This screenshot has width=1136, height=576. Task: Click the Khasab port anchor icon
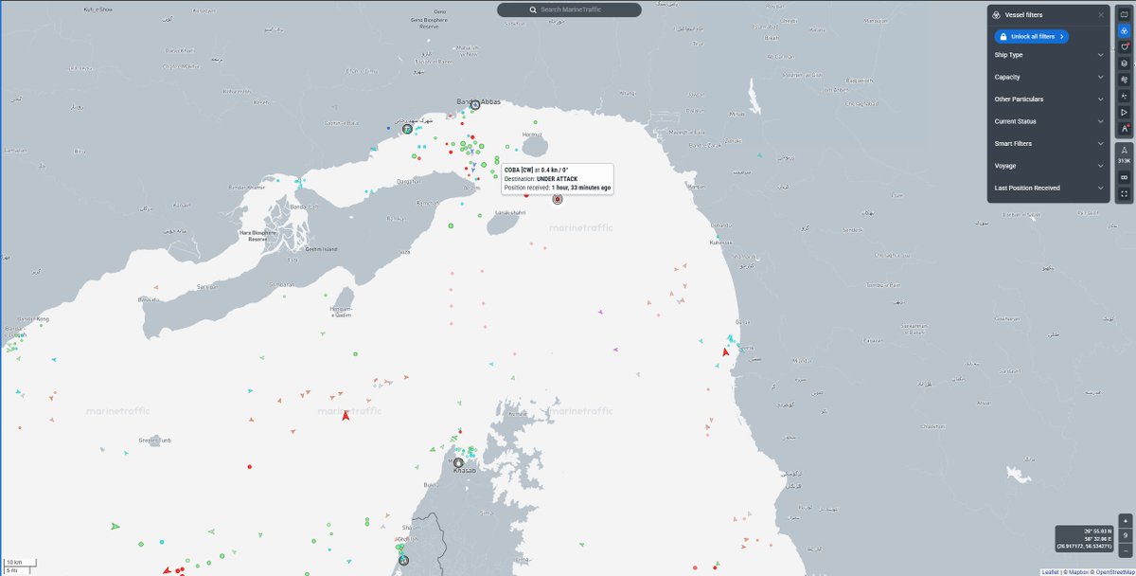pos(458,463)
